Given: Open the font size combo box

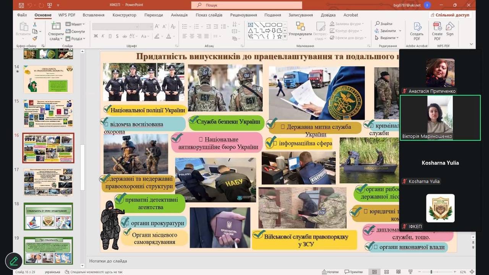Looking at the screenshot, I should [x=146, y=26].
